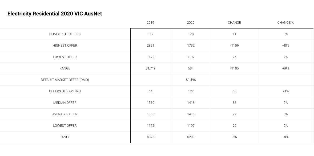
Task: Click the 128 number of offers cell
Action: (191, 34)
